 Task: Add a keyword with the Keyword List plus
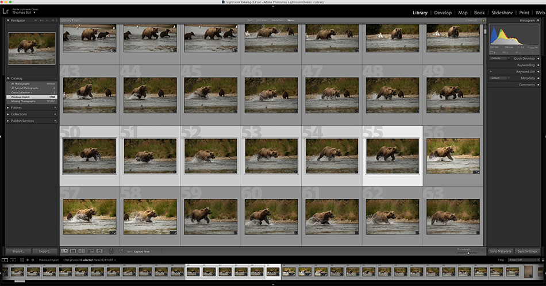[x=491, y=71]
